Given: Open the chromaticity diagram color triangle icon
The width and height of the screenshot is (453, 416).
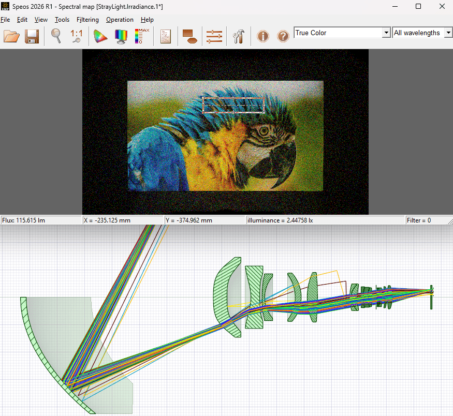Looking at the screenshot, I should pos(100,36).
